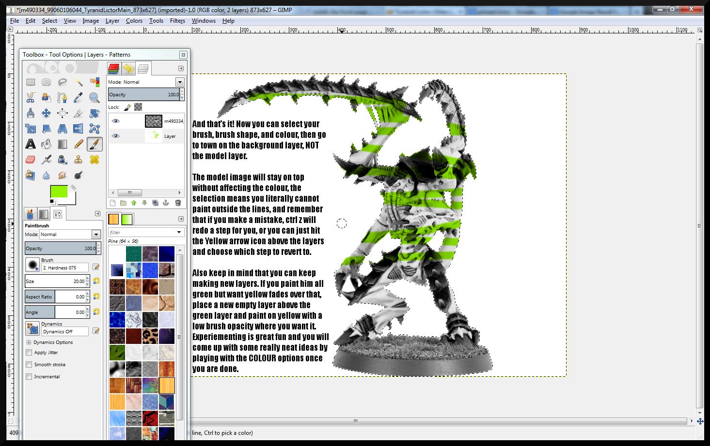Select the Airbrush tool
Viewport: 710px width, 446px height.
46,160
